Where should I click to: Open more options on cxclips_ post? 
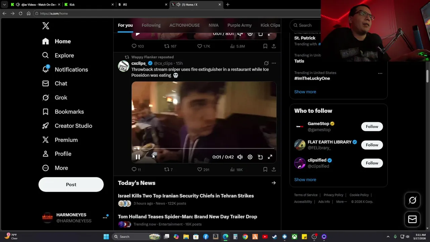(x=274, y=63)
